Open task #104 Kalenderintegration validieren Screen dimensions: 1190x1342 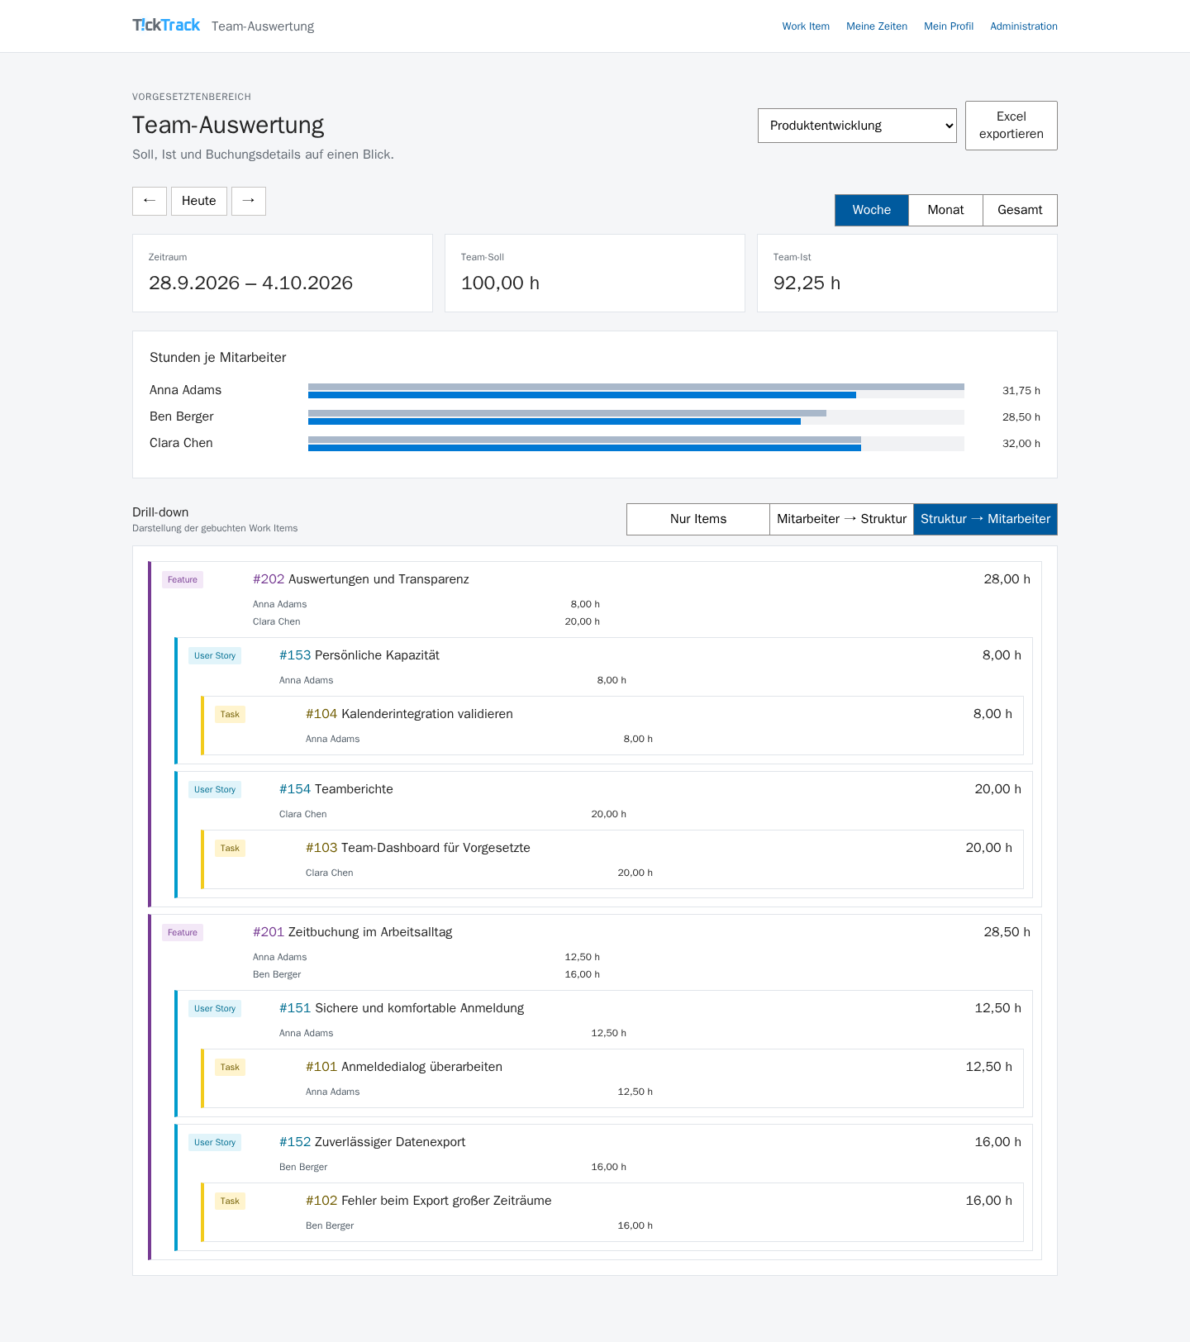409,714
